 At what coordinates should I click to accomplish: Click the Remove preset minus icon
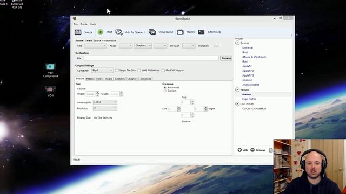(252, 150)
